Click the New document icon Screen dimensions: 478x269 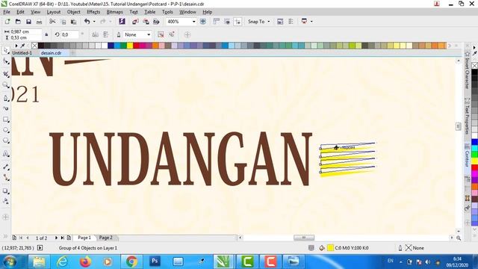coord(7,22)
